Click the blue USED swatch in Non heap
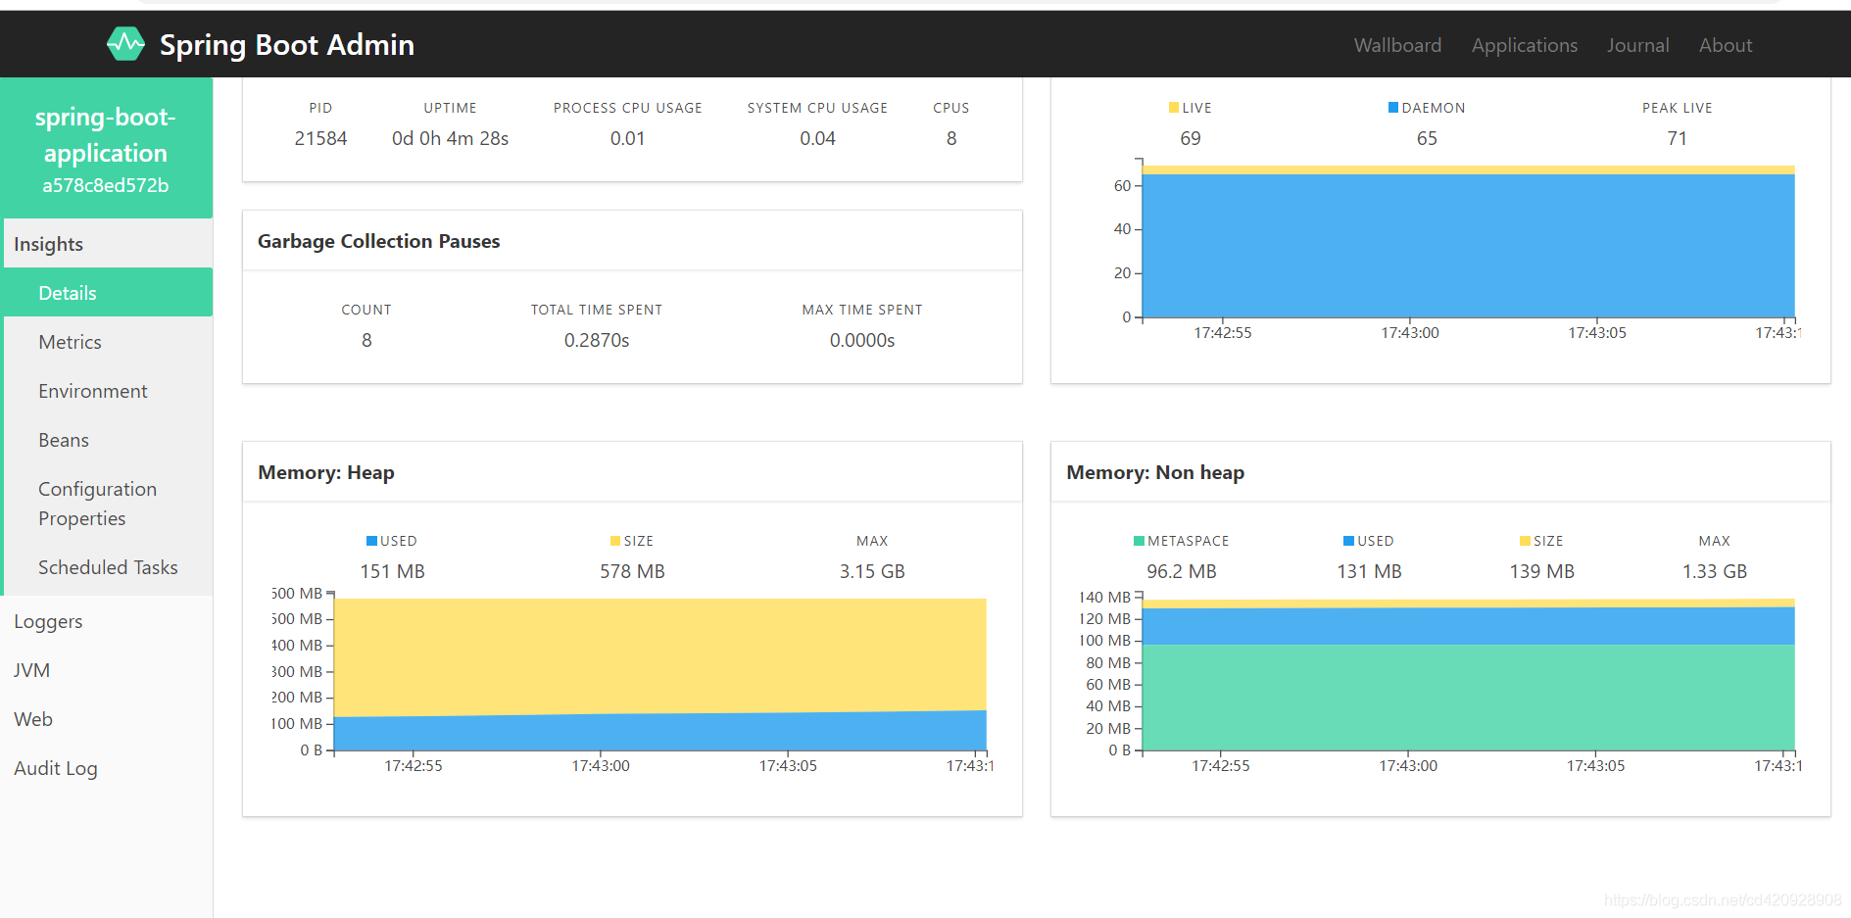 coord(1348,541)
